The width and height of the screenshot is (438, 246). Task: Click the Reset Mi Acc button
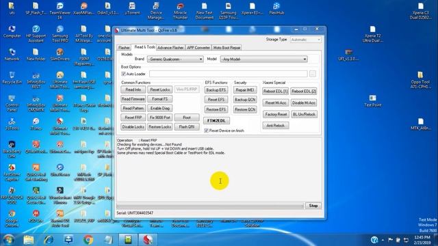[x=275, y=103]
